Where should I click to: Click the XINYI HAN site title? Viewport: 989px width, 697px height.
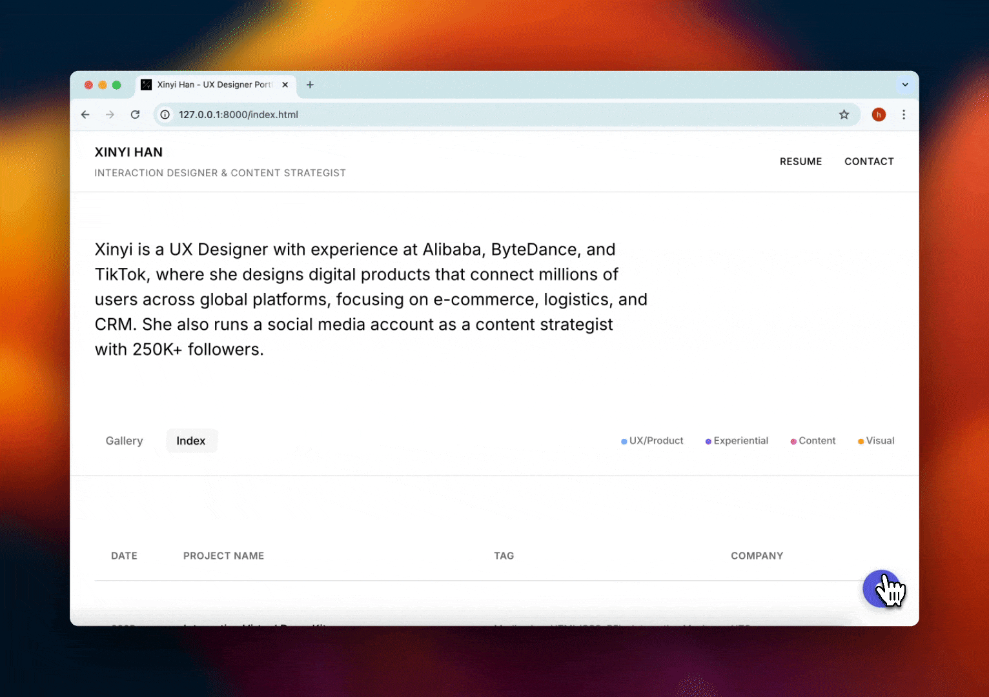coord(128,152)
